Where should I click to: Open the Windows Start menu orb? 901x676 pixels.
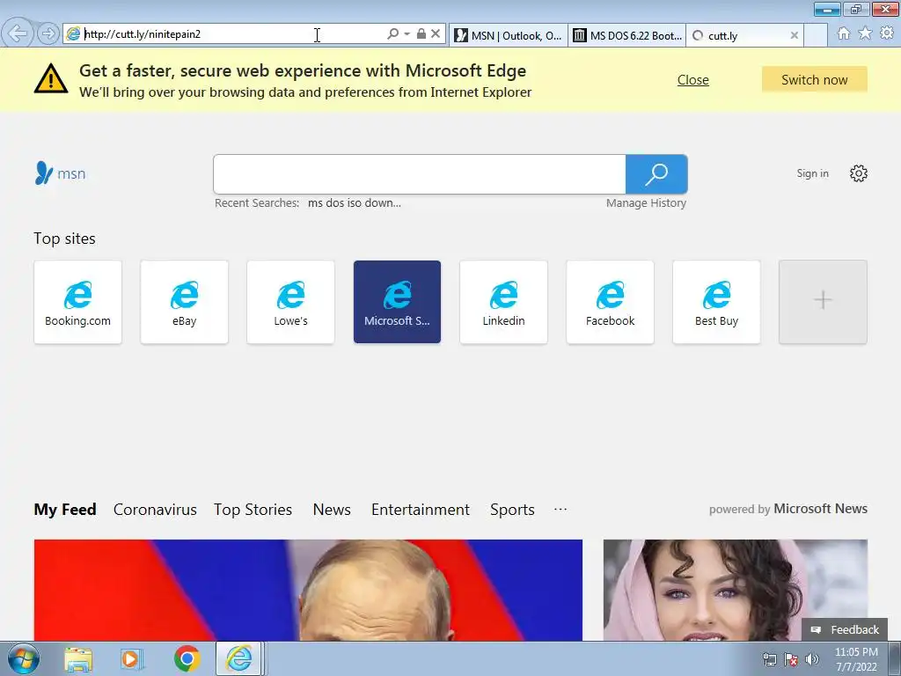coord(24,658)
